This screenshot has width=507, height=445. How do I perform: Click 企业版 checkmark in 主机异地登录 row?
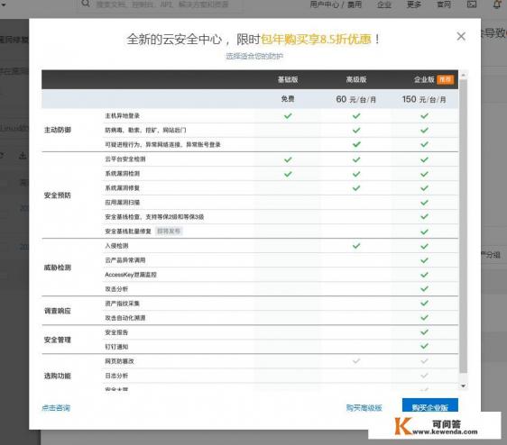(424, 115)
